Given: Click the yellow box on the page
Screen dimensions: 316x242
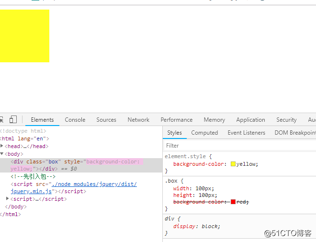Looking at the screenshot, I should [x=24, y=36].
